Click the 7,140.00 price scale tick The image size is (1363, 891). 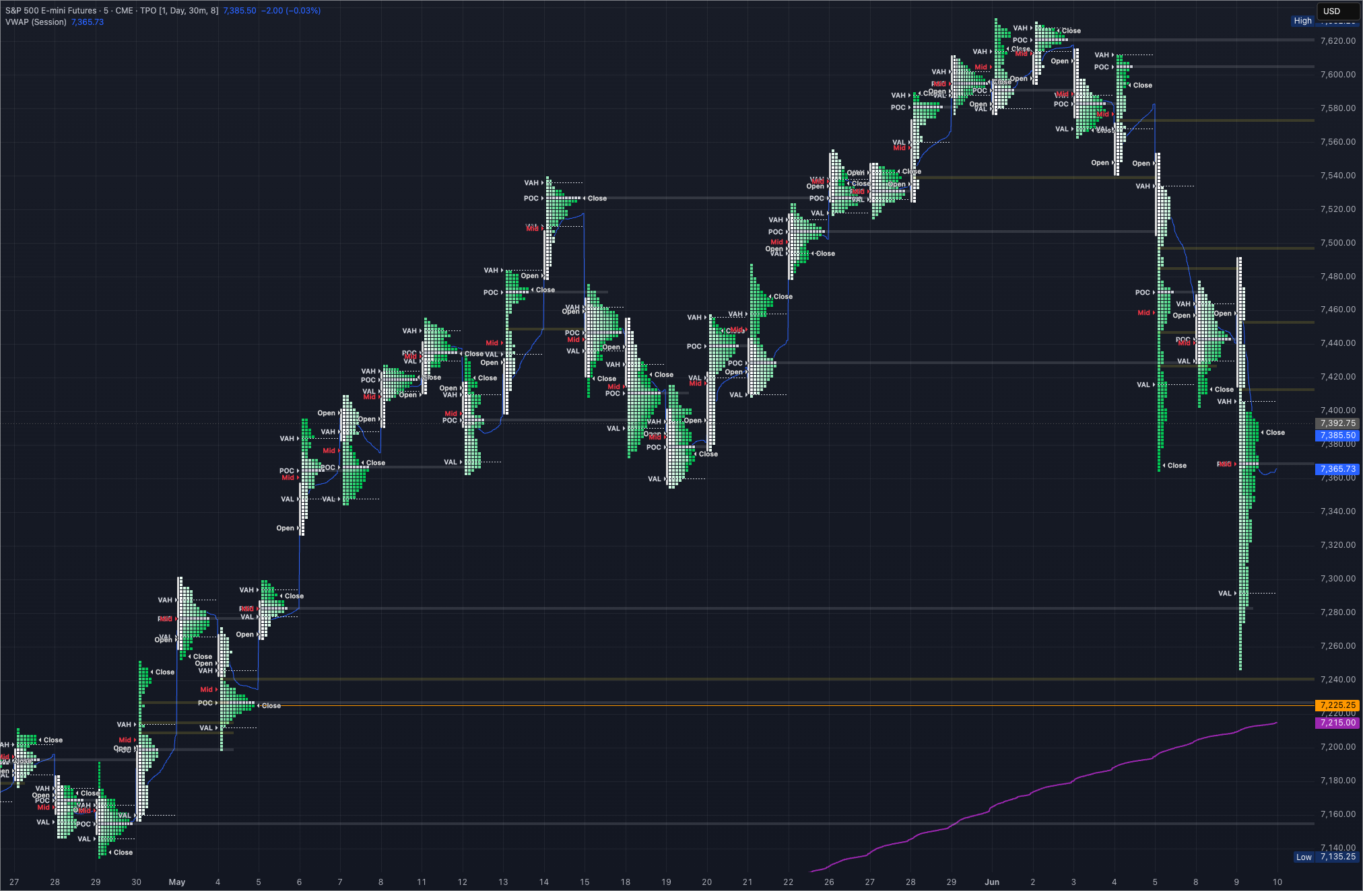pos(1338,847)
